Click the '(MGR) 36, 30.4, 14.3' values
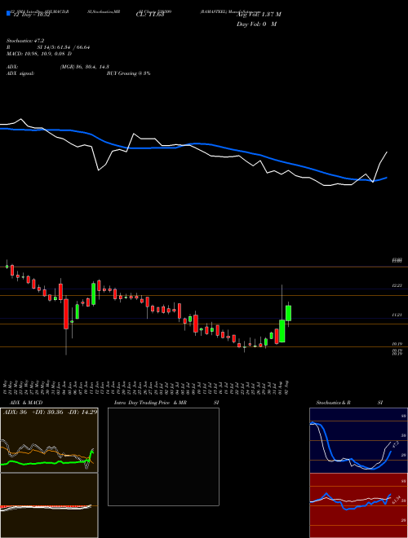408x538 pixels. coord(85,67)
